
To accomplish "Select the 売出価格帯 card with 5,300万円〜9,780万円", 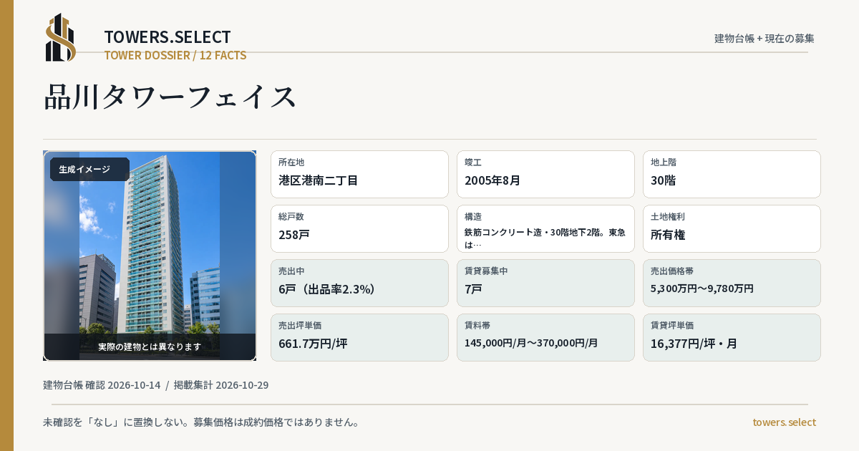I will pyautogui.click(x=732, y=283).
